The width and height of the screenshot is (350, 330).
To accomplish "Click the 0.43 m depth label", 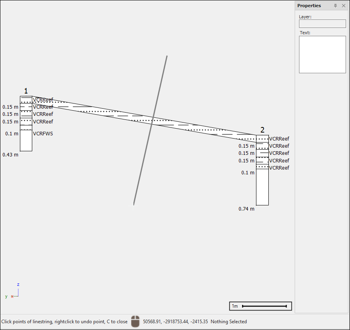I will point(10,154).
